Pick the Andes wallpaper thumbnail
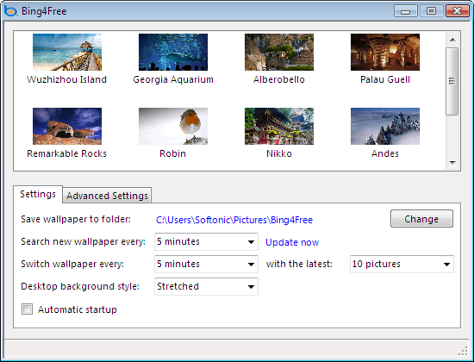The width and height of the screenshot is (474, 362). pyautogui.click(x=385, y=126)
